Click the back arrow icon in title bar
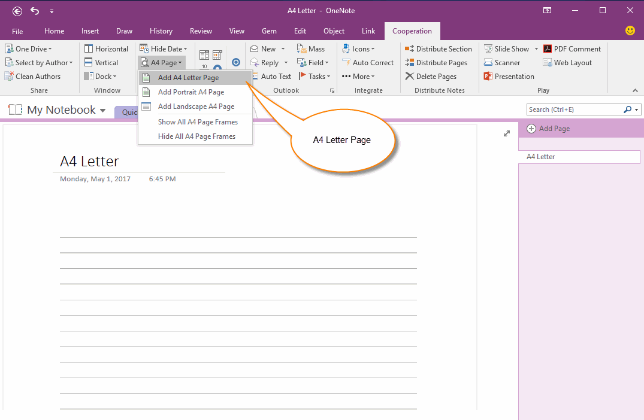Viewport: 644px width, 420px height. point(17,11)
